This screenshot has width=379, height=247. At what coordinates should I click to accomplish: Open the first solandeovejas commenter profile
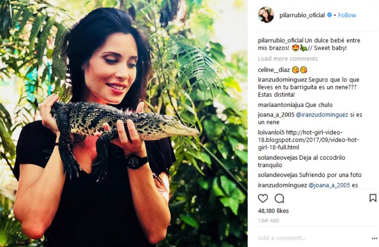[x=278, y=158]
